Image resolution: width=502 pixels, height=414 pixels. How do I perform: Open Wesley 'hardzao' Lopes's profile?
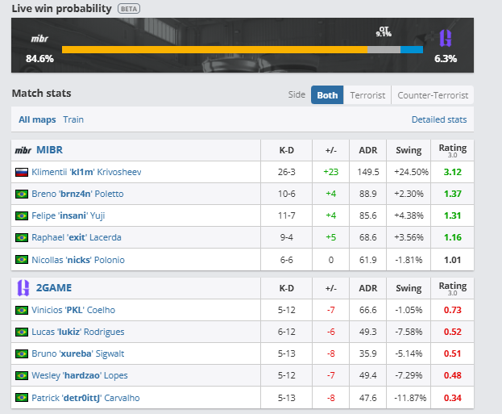point(80,375)
